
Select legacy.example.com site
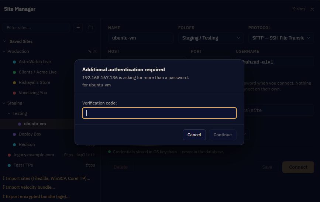[x=34, y=155]
